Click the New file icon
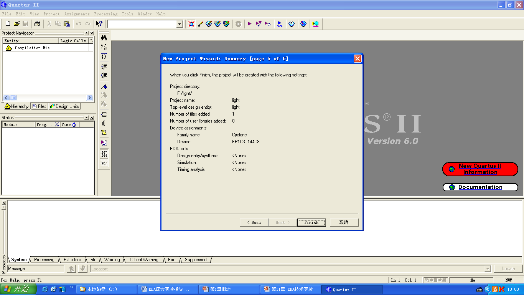524x295 pixels. [8, 24]
